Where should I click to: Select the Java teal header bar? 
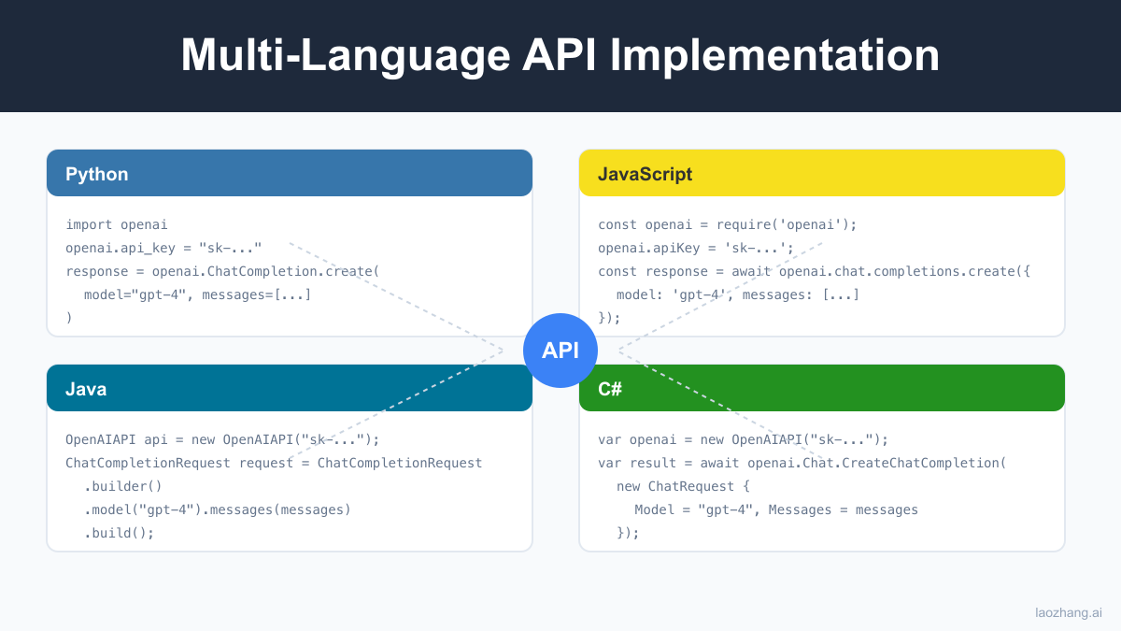[290, 388]
